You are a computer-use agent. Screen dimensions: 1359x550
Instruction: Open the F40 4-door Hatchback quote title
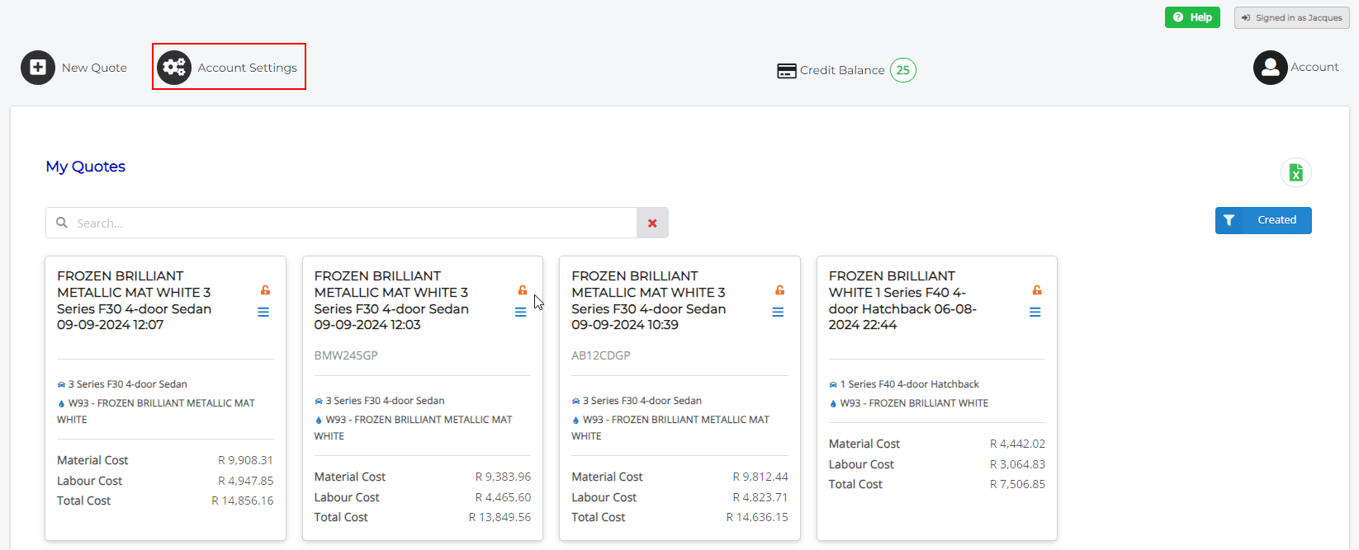[x=902, y=300]
